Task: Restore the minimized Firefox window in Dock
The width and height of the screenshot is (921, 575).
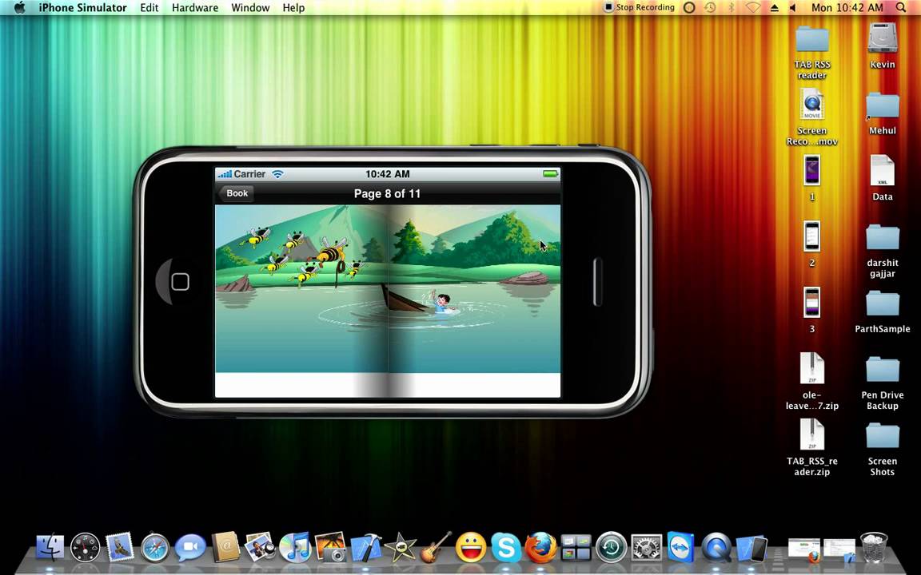Action: [804, 550]
